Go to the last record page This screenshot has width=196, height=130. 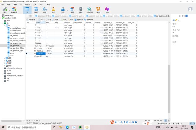[x=158, y=121]
